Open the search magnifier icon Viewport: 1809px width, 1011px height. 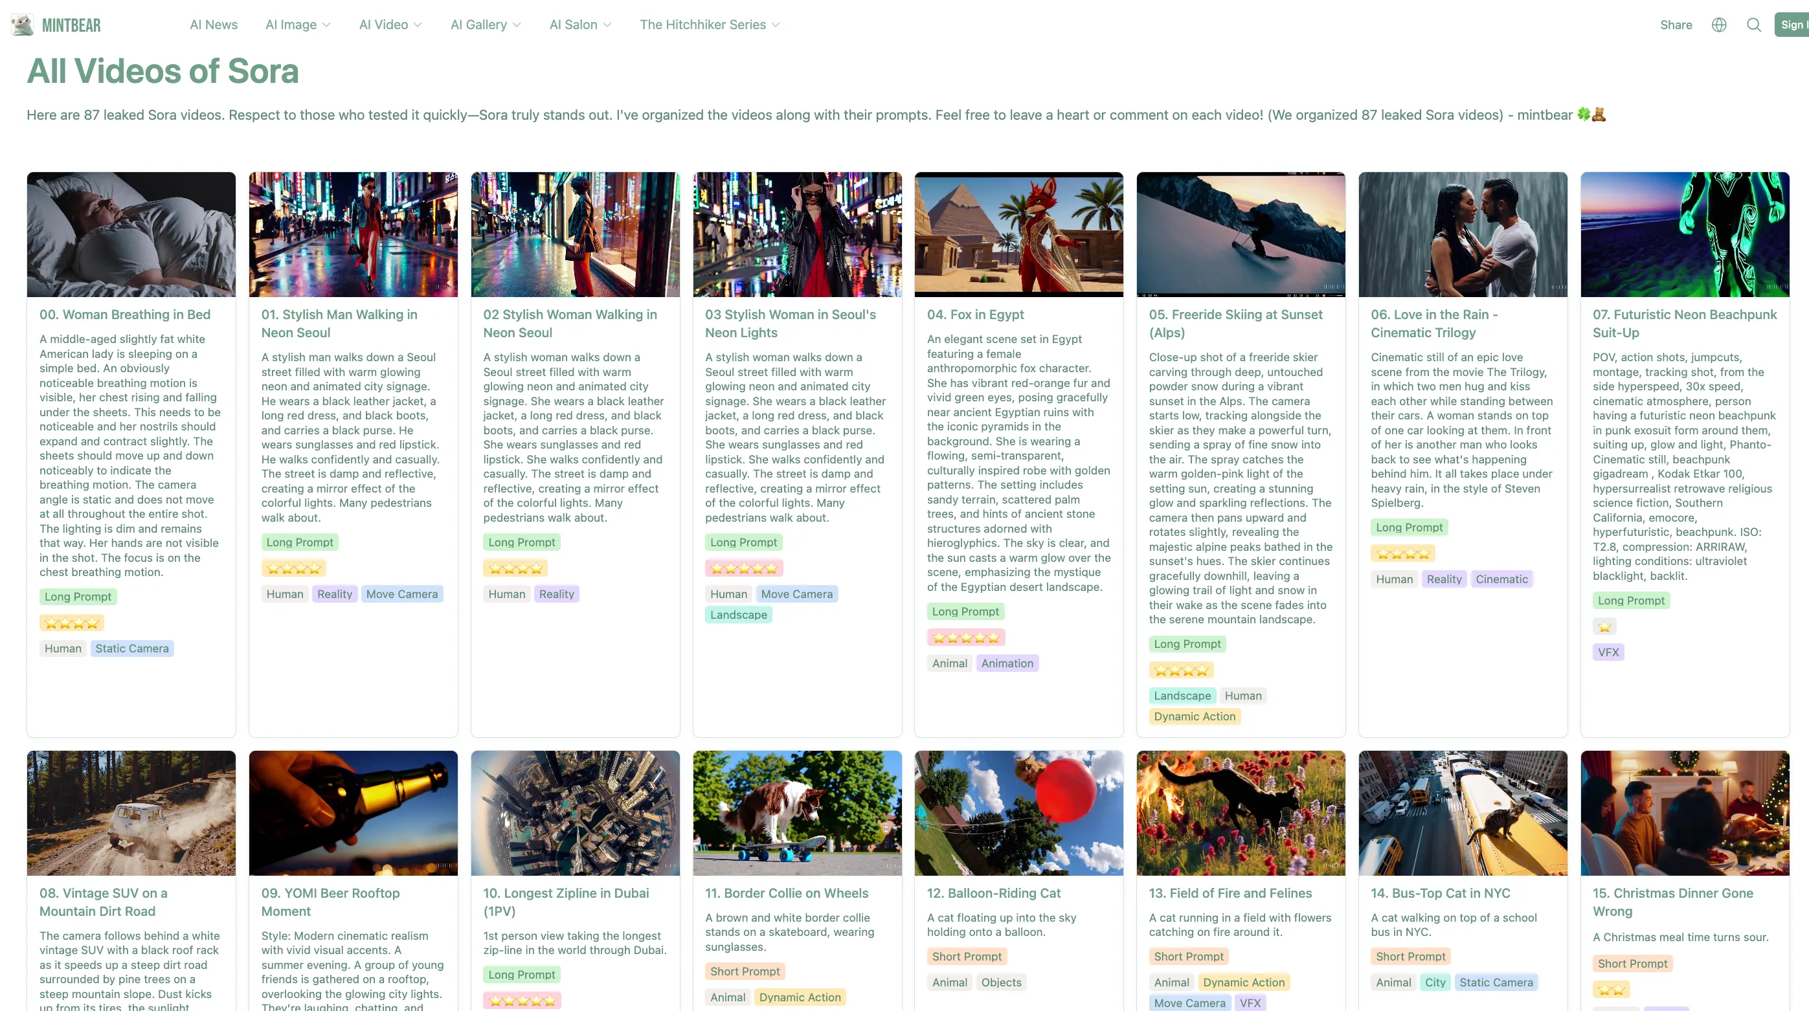pyautogui.click(x=1753, y=25)
